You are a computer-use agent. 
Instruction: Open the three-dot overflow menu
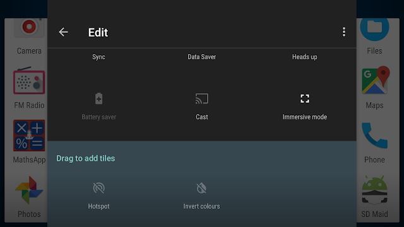343,32
